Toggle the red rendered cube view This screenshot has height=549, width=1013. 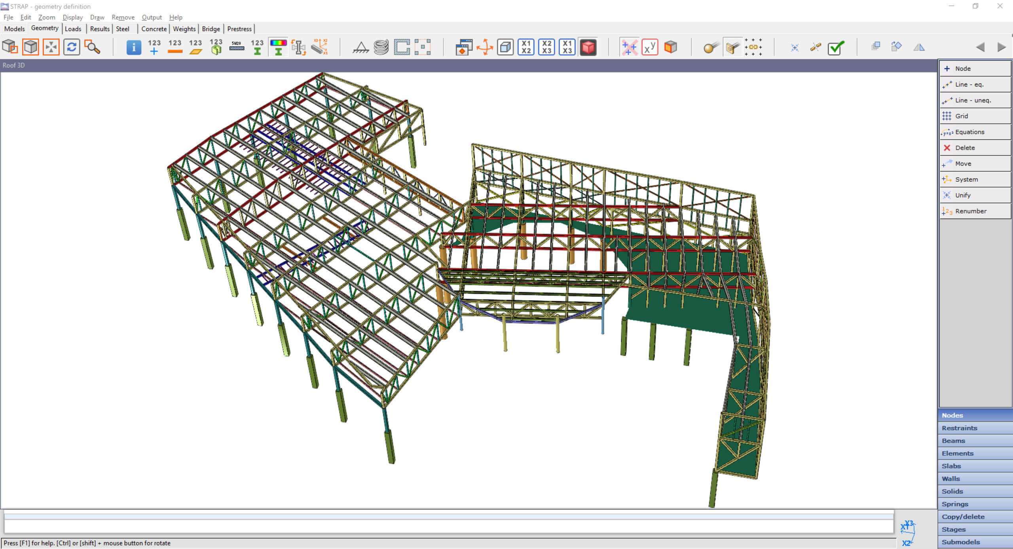pos(588,47)
